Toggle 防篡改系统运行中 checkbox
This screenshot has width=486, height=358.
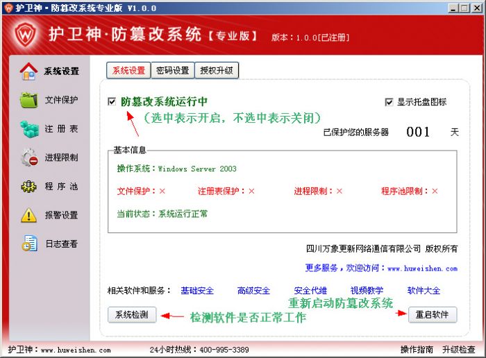(112, 101)
